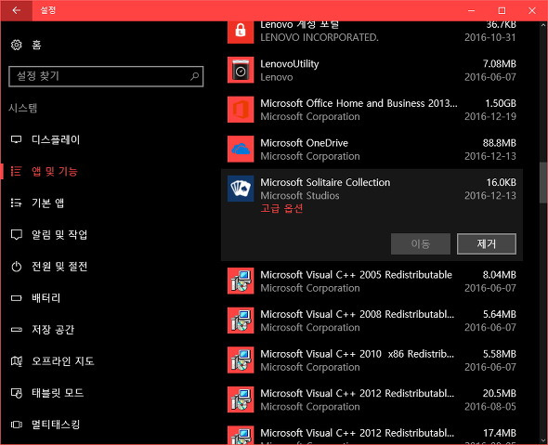Screen dimensions: 548x445
Task: Select Visual C++ 2012 entry dated 2016-08-05
Action: pyautogui.click(x=358, y=393)
